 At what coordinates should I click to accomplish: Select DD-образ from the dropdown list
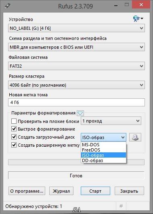pos(103,160)
